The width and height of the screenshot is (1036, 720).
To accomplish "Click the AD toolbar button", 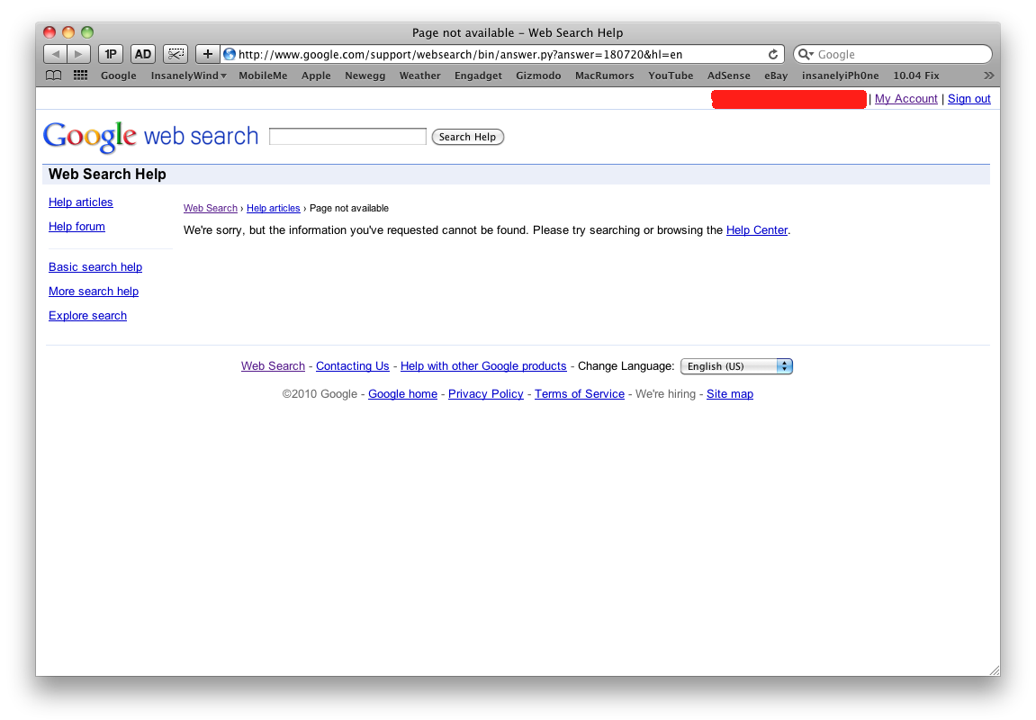I will pyautogui.click(x=143, y=54).
